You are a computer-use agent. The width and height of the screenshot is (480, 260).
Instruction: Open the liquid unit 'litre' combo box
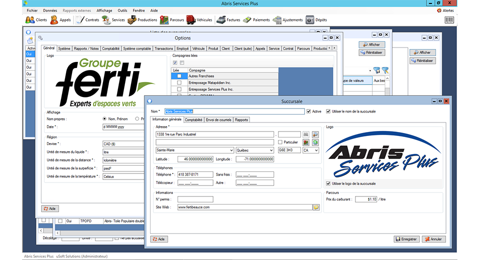(x=123, y=152)
